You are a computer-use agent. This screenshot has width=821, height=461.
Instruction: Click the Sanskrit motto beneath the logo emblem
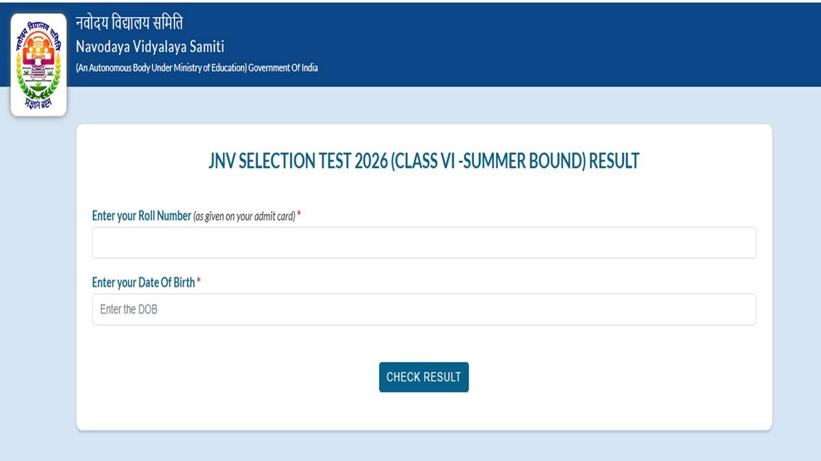(38, 104)
